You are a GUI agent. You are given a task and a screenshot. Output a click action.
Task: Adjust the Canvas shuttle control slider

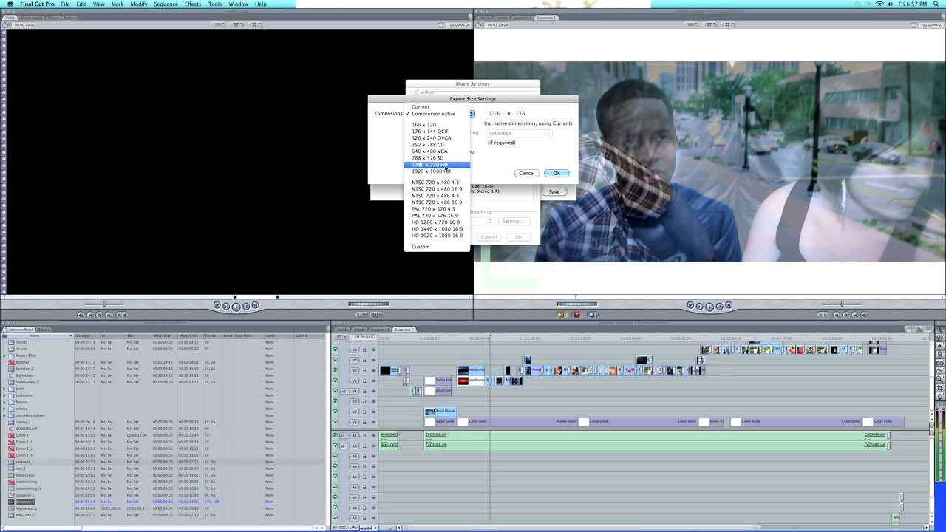tap(576, 304)
